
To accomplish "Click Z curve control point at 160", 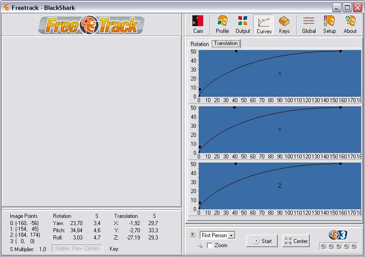I will (x=340, y=164).
